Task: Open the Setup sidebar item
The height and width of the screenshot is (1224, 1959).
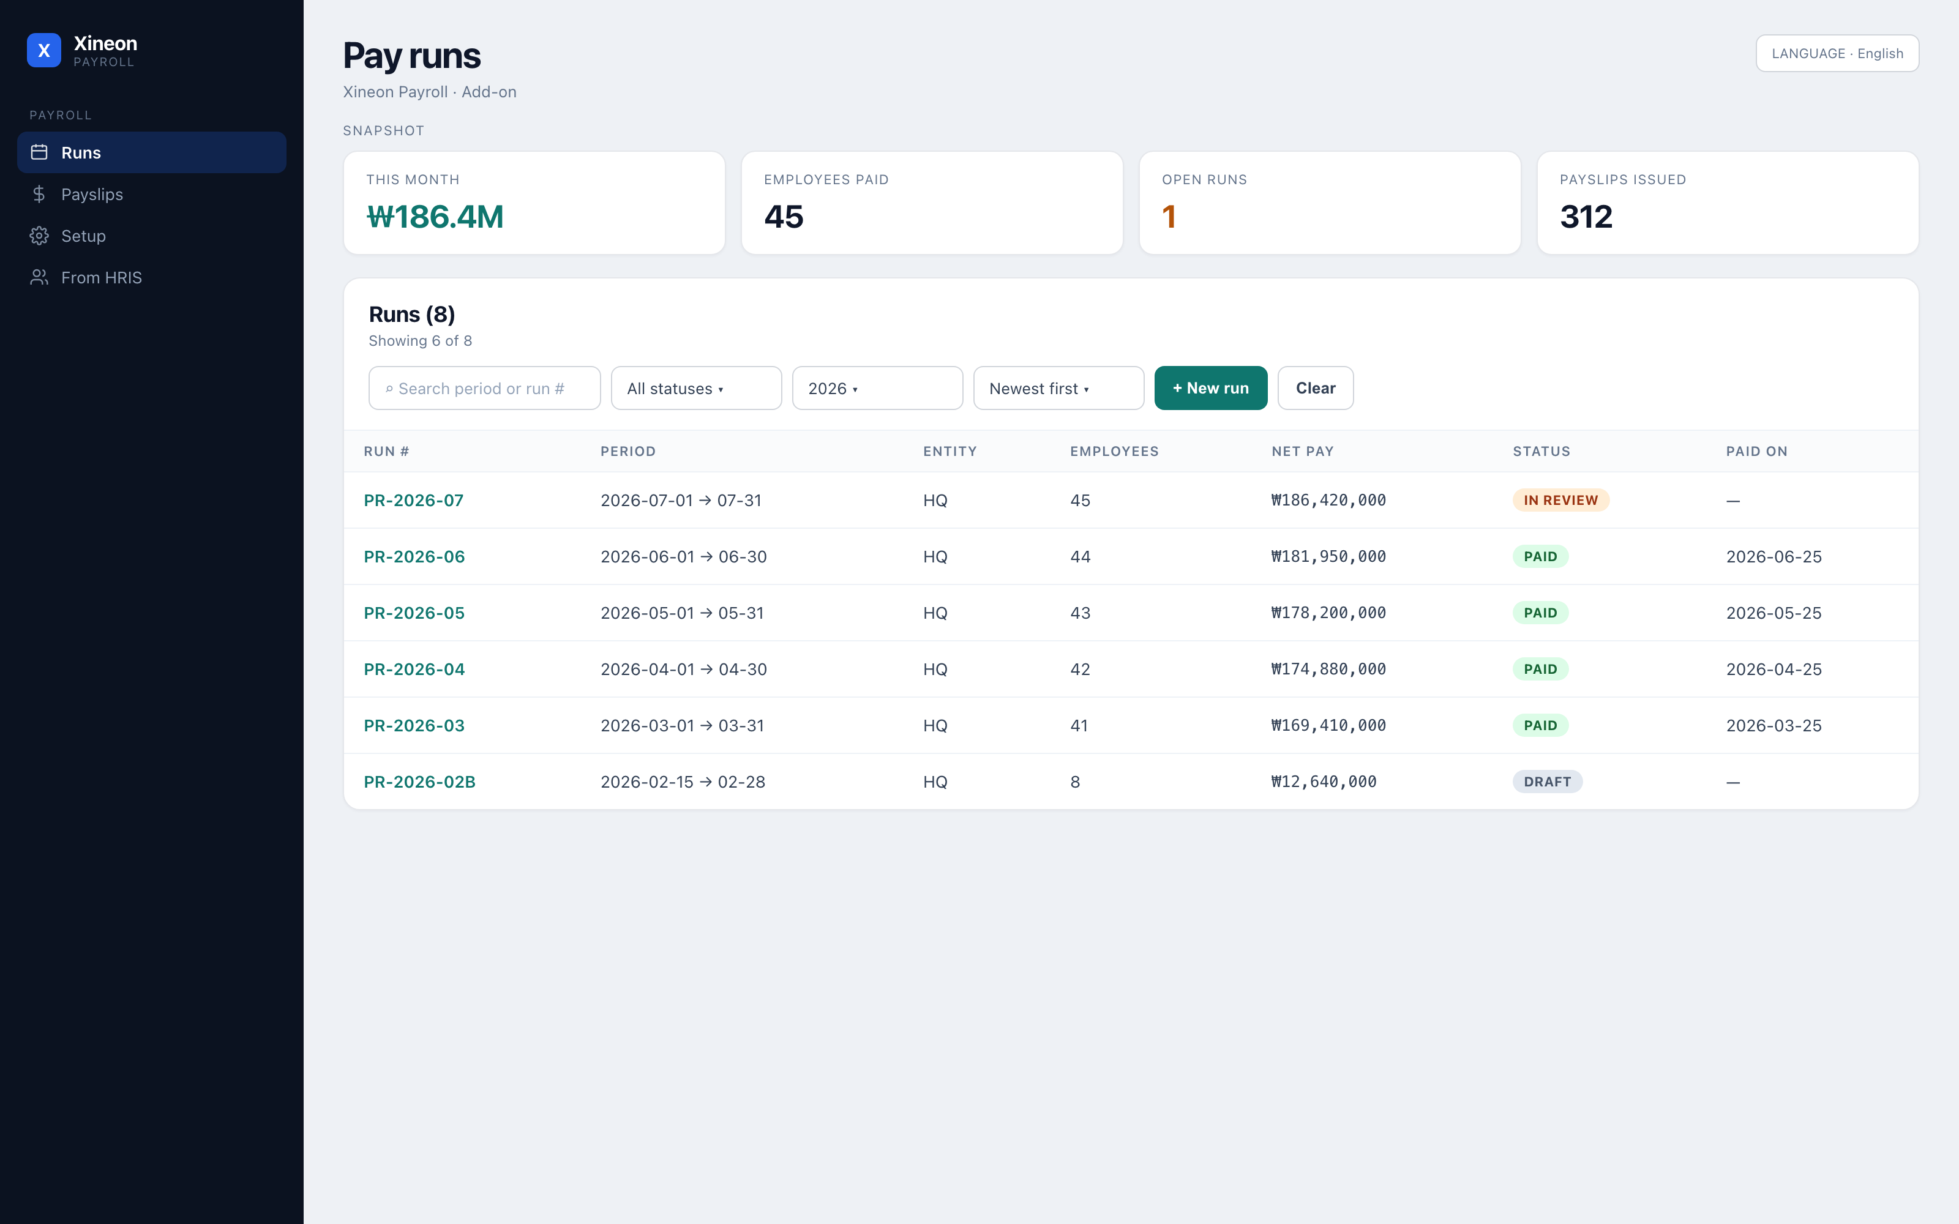Action: (151, 236)
